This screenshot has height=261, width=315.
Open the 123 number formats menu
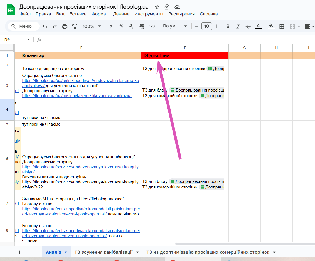(x=152, y=26)
